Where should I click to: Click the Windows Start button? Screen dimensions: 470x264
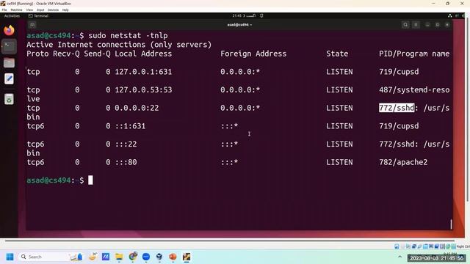[x=10, y=257]
